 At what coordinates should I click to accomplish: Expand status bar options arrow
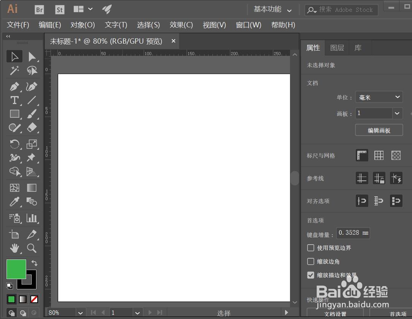[x=287, y=313]
